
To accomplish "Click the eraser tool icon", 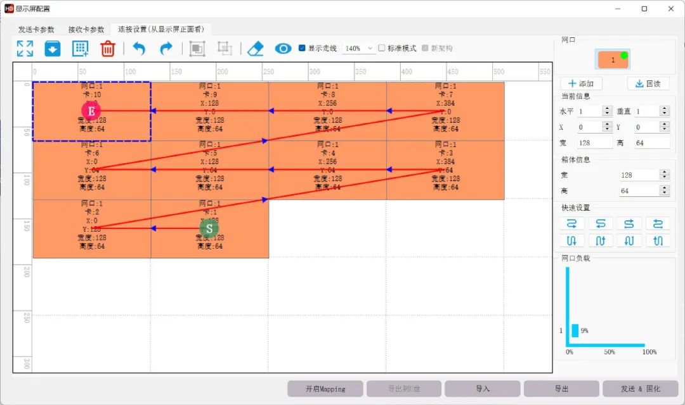I will click(256, 48).
